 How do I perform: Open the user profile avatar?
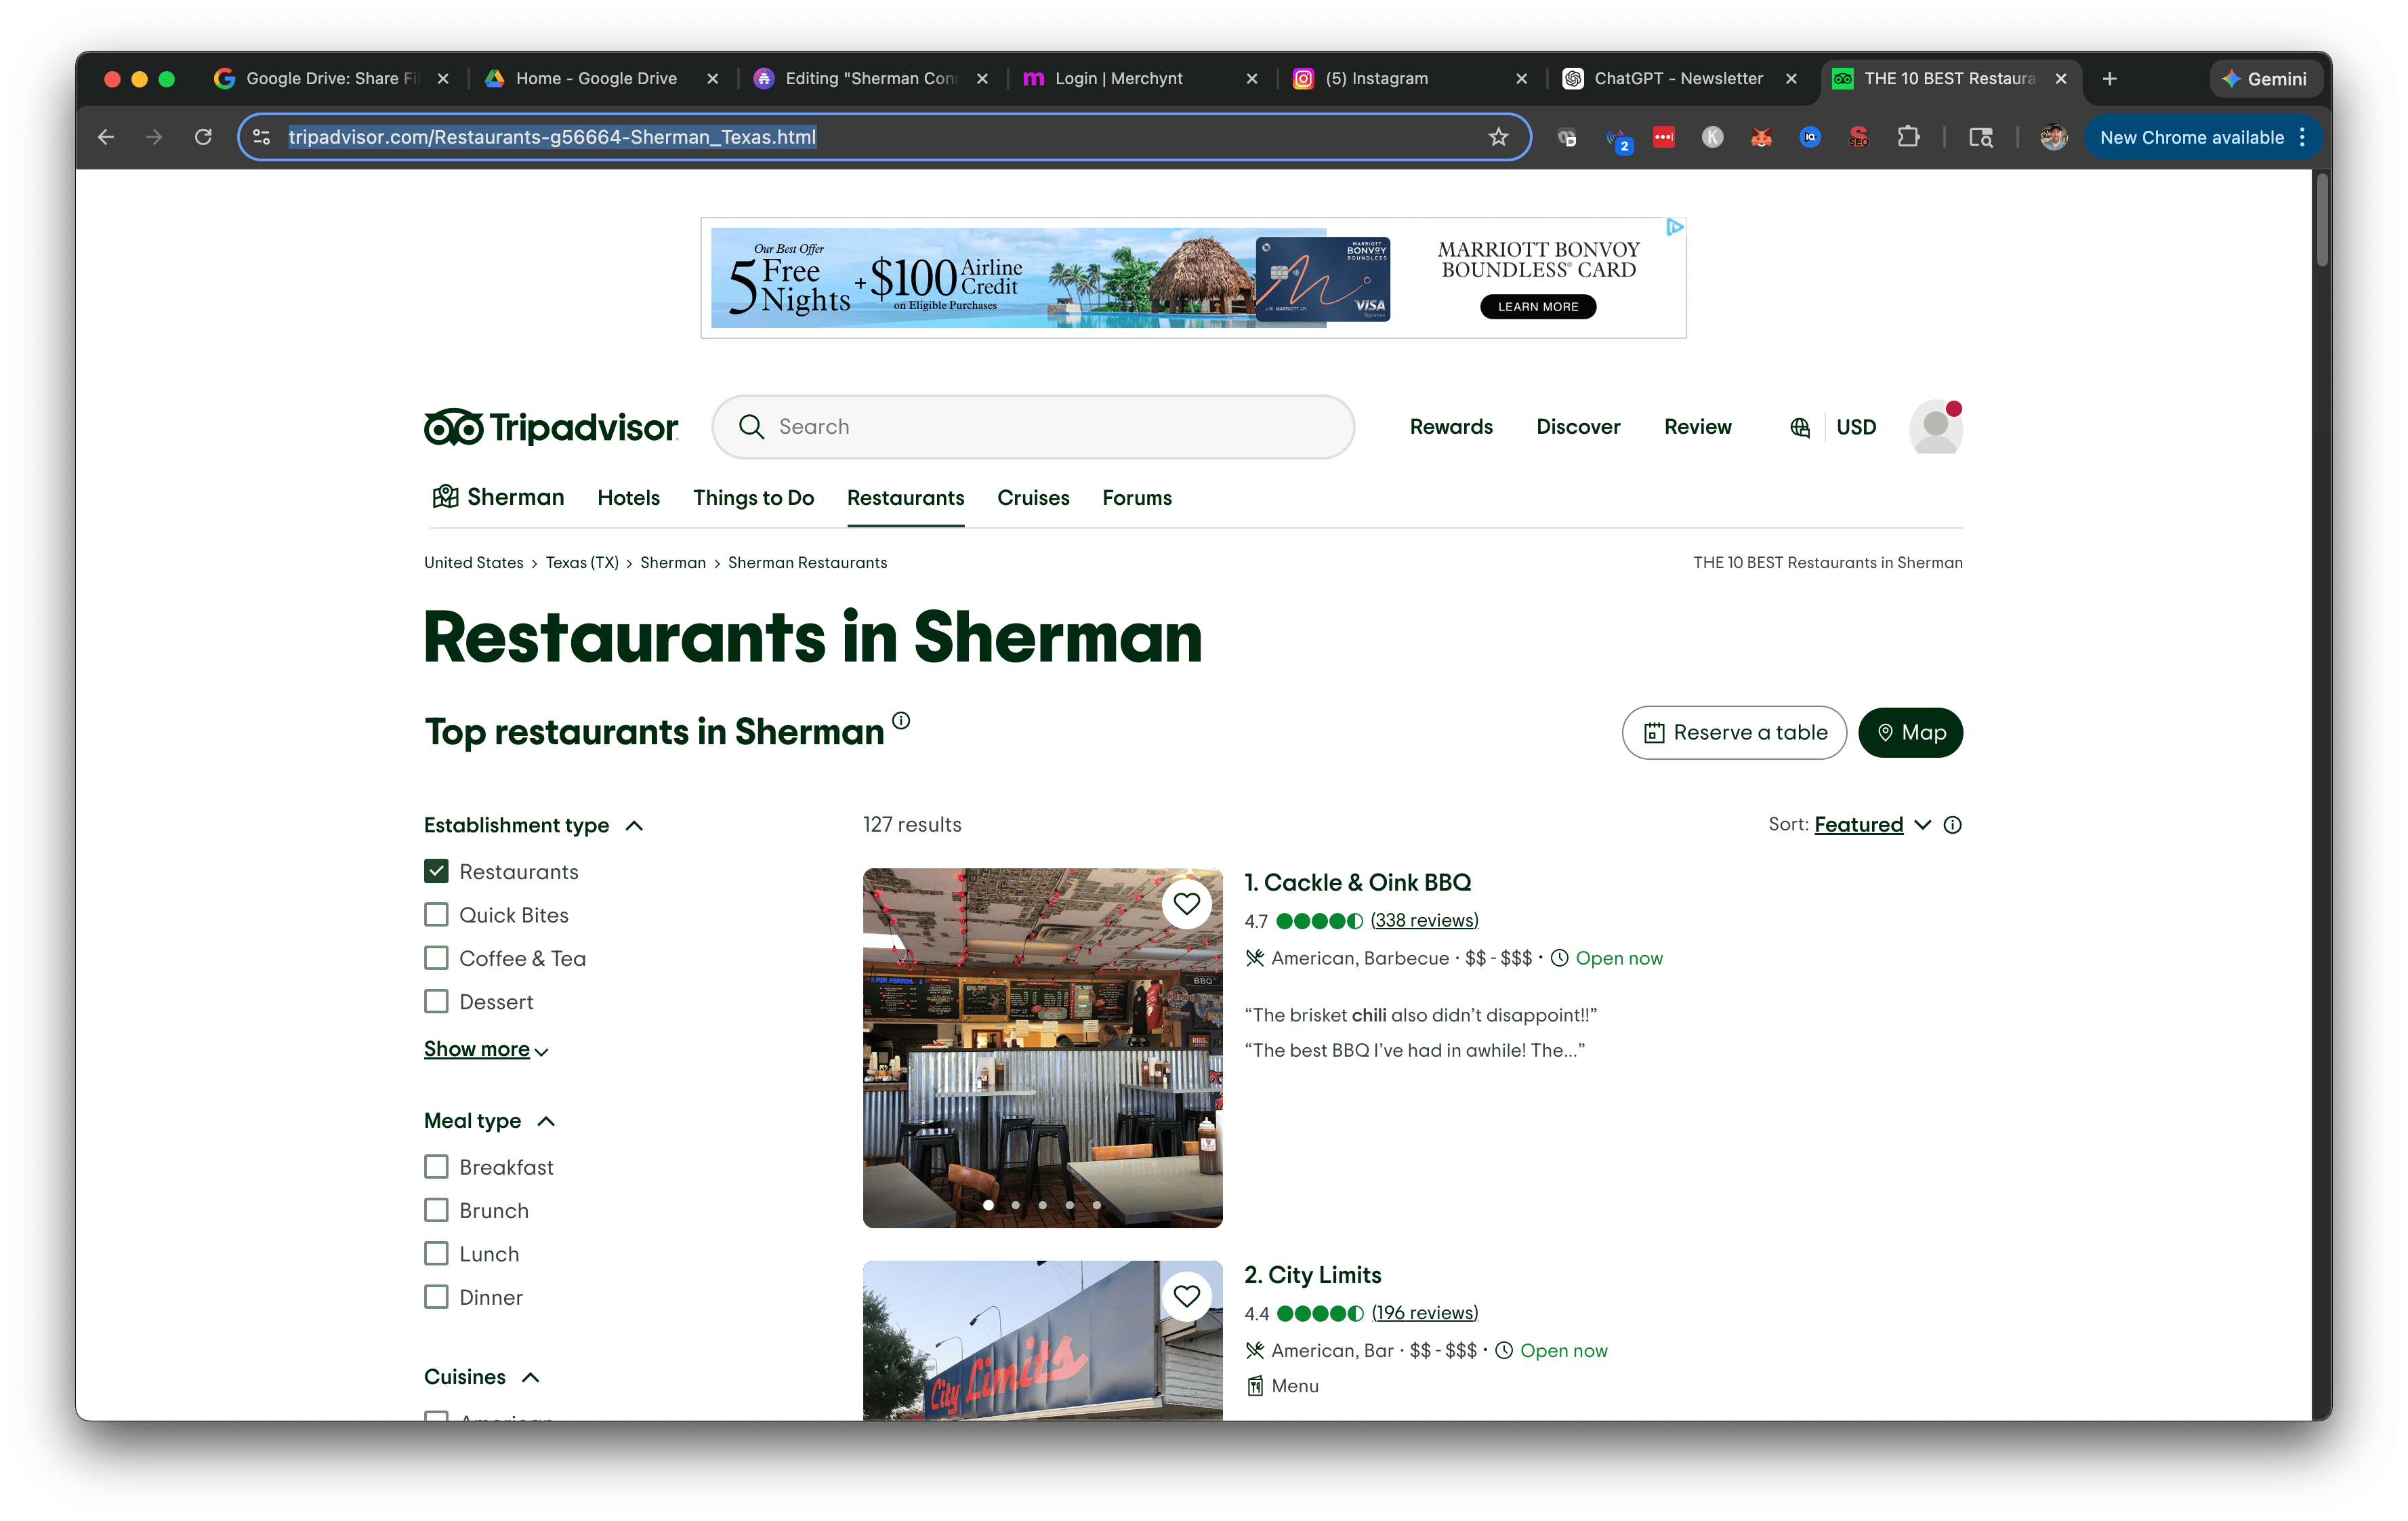coord(1935,427)
